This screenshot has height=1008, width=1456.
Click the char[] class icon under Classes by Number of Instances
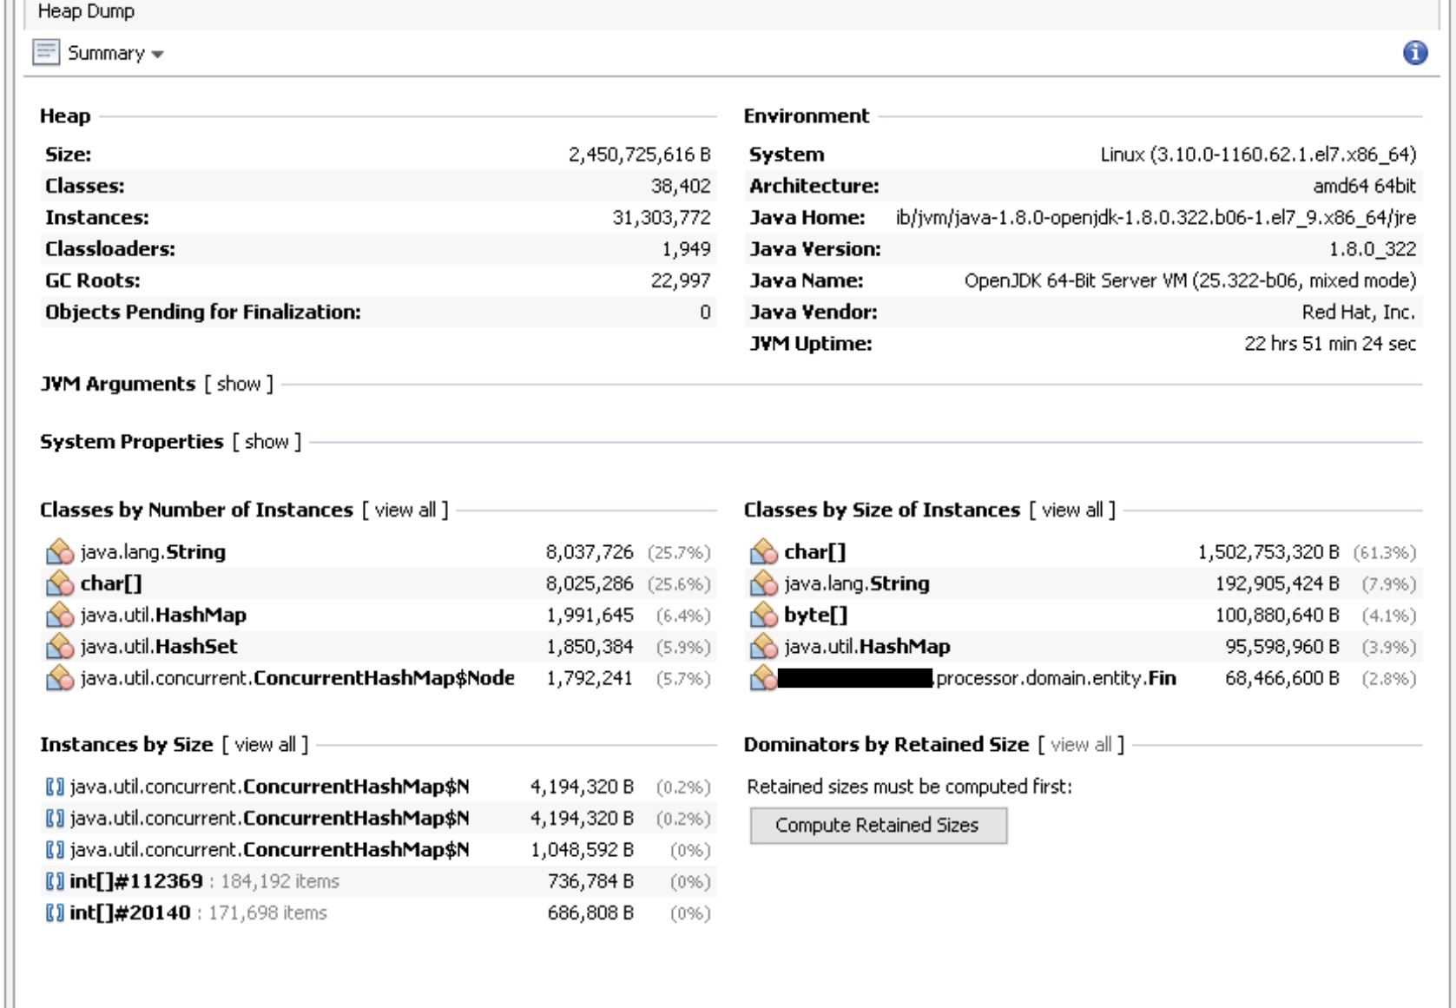pos(60,583)
